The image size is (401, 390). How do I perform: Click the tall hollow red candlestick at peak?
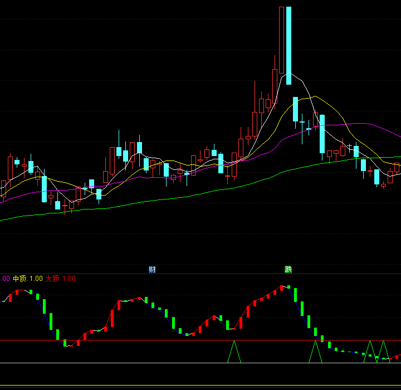[x=281, y=40]
